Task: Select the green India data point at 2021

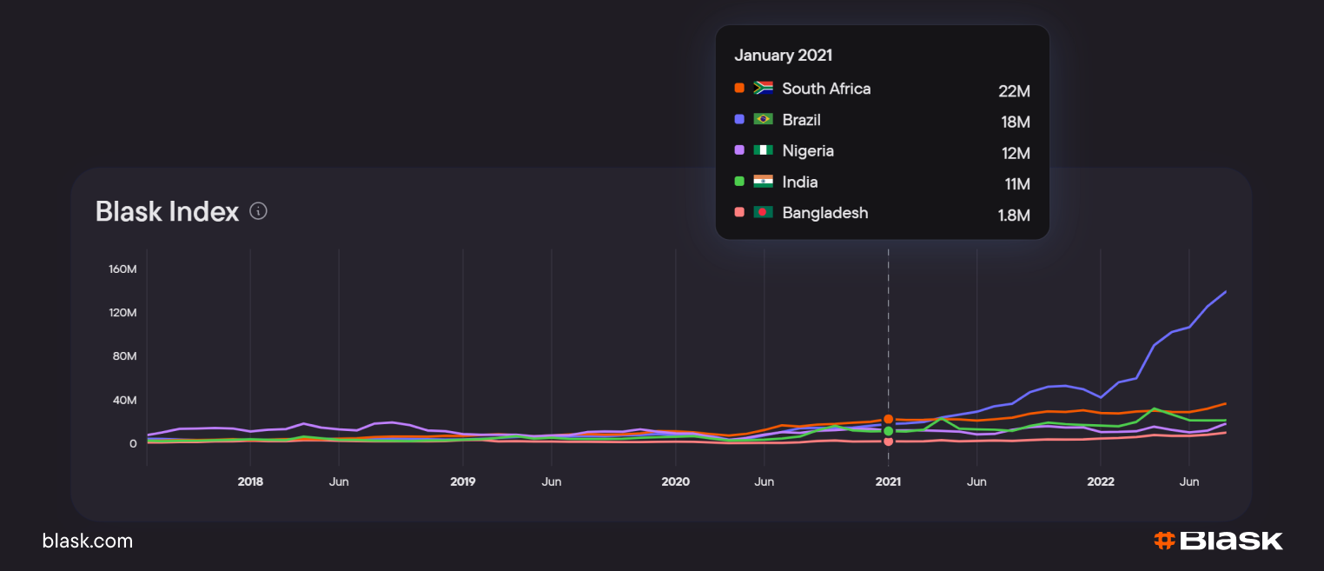Action: click(888, 431)
